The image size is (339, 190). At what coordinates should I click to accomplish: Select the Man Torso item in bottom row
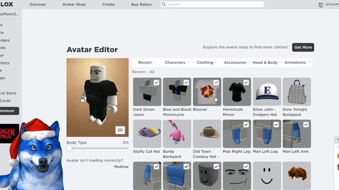click(177, 176)
